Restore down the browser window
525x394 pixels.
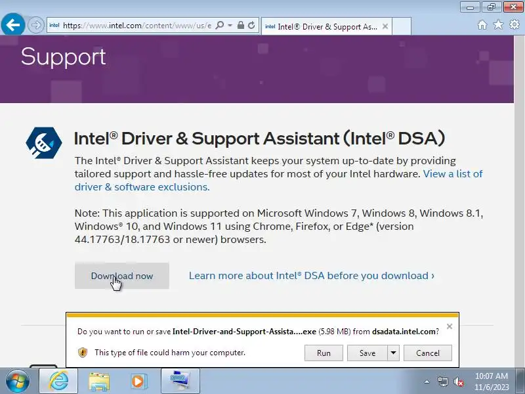coord(491,7)
